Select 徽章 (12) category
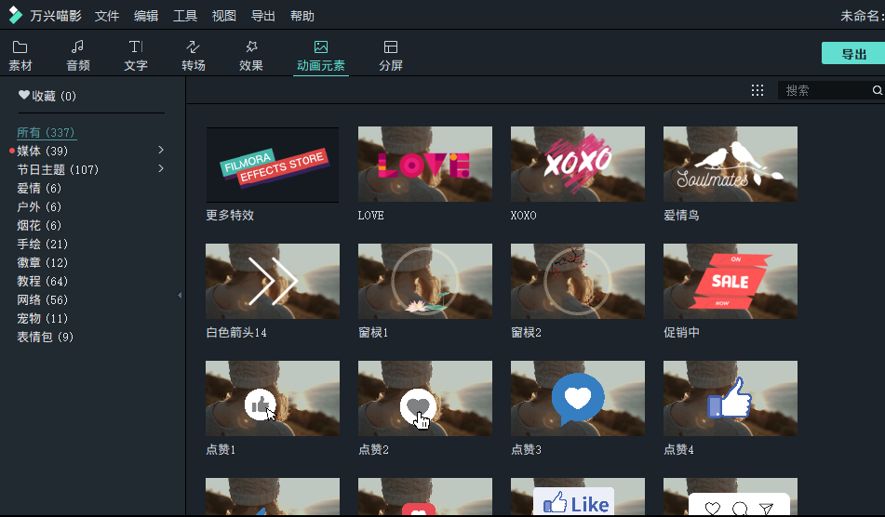 tap(42, 263)
